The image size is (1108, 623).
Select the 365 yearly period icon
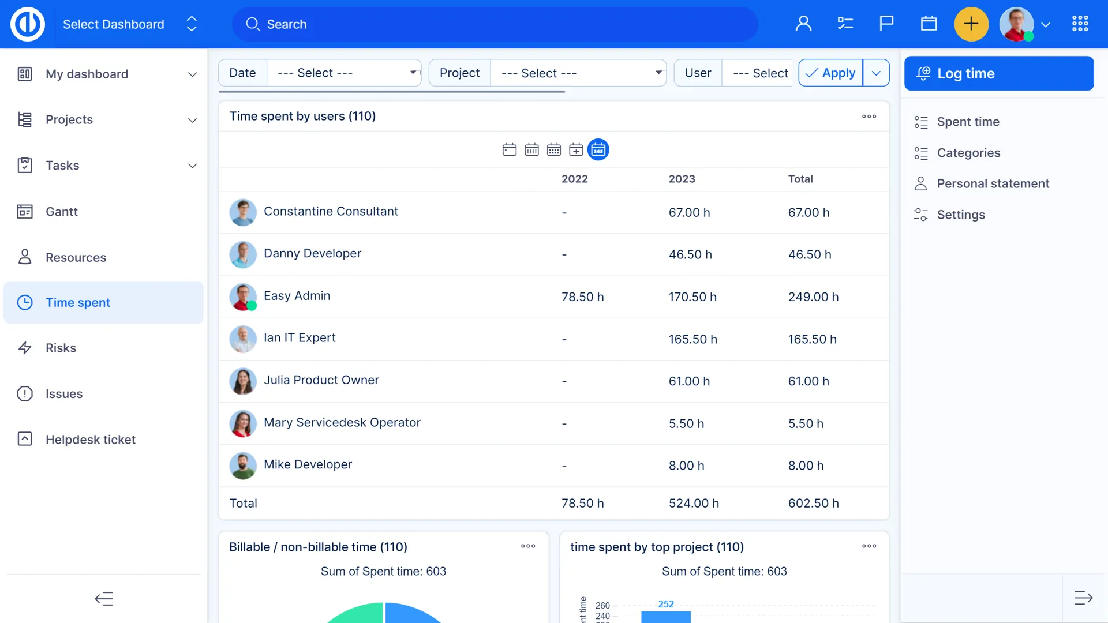pos(598,150)
